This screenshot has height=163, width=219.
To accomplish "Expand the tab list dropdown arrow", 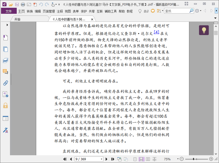I will tap(215, 18).
